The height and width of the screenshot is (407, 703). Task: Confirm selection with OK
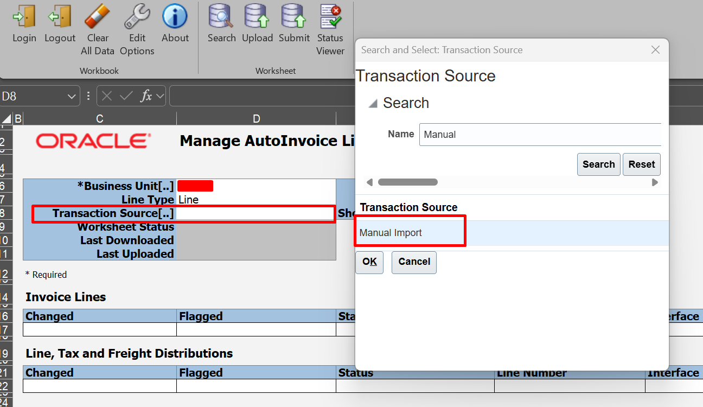click(369, 262)
